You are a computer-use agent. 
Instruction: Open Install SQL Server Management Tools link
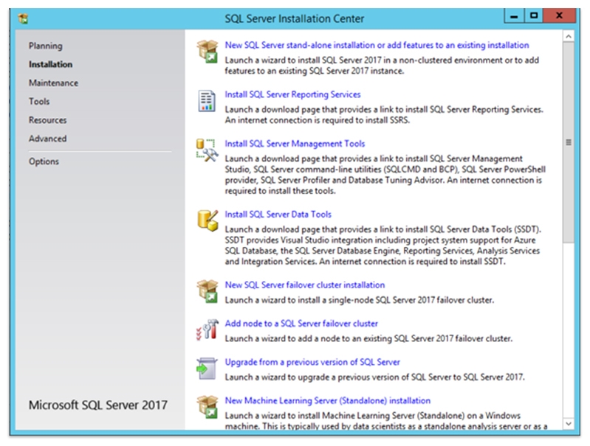(x=295, y=144)
